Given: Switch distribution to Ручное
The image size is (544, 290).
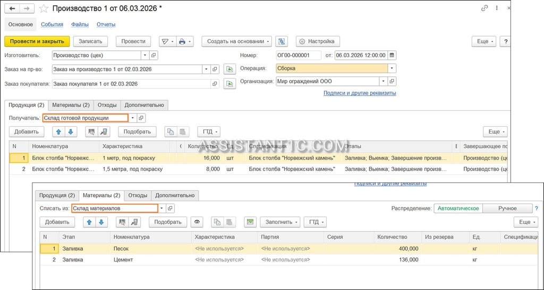Looking at the screenshot, I should pyautogui.click(x=507, y=208).
